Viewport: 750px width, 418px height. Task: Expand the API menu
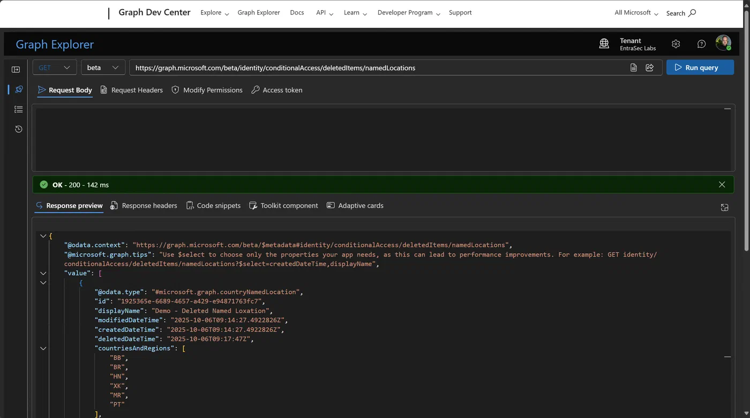pos(325,13)
